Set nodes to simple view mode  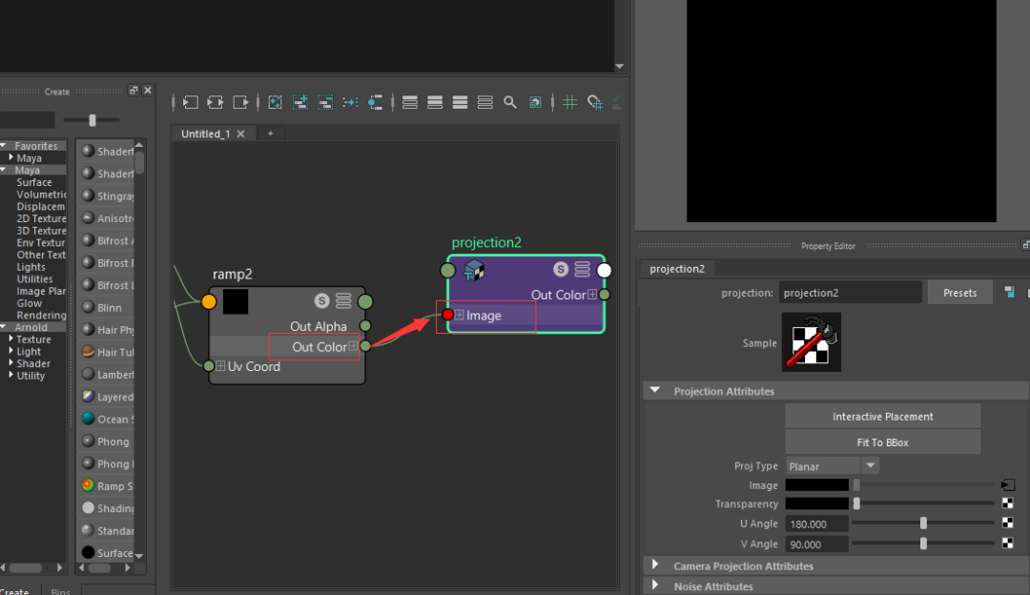pos(410,102)
